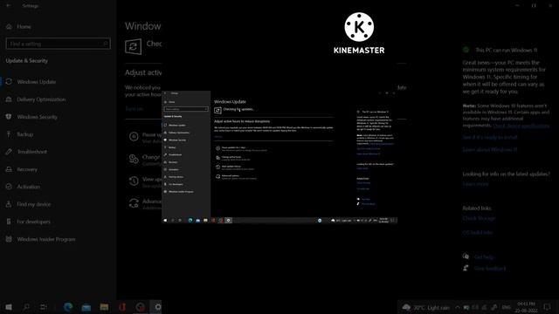Click the Windows Update refresh status icon
The width and height of the screenshot is (559, 314).
tap(133, 46)
